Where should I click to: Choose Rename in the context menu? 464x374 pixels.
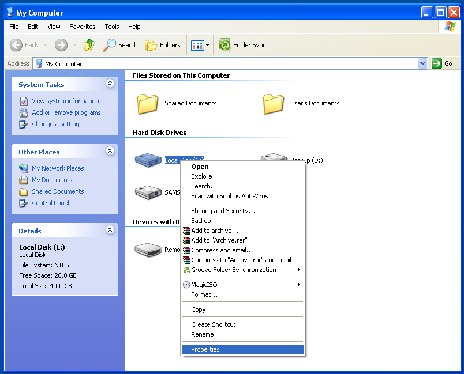[242, 334]
